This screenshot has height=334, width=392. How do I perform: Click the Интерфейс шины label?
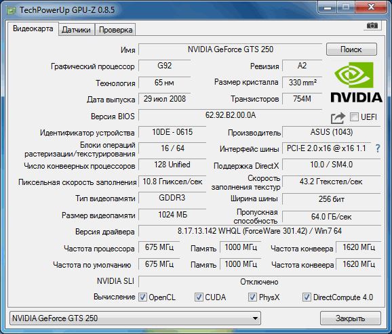250,149
